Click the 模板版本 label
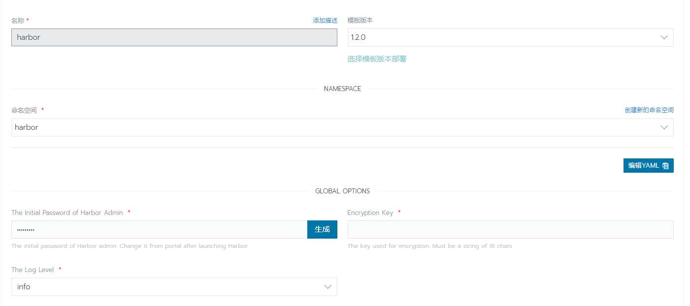 click(361, 21)
